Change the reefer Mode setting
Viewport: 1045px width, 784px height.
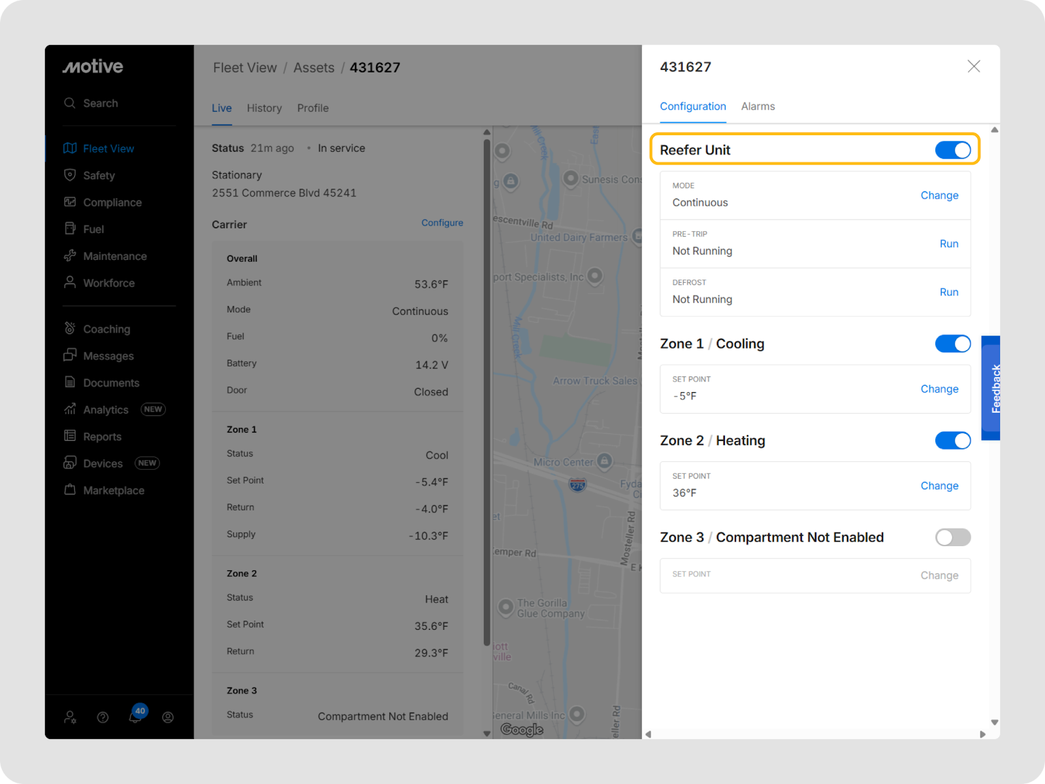(939, 195)
